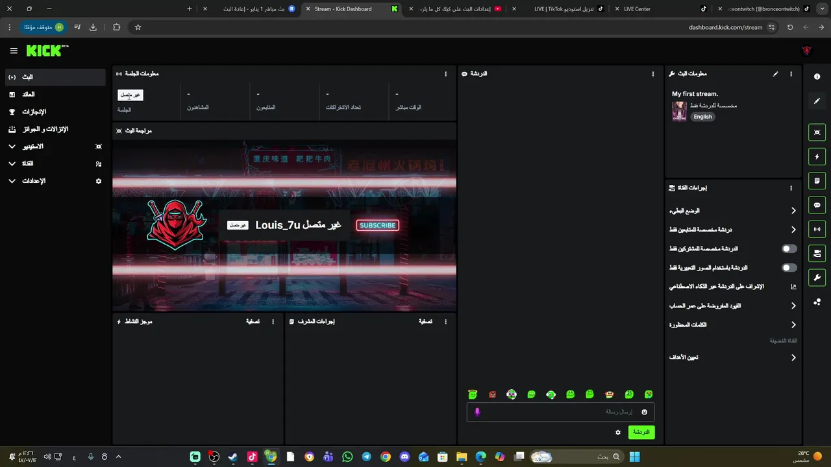
Task: Click the game category thumbnail in stream info
Action: pos(679,111)
